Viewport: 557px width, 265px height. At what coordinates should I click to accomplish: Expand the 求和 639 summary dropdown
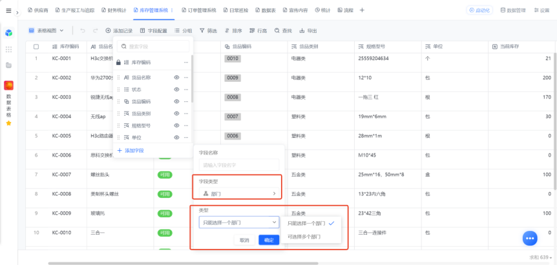[x=541, y=257]
